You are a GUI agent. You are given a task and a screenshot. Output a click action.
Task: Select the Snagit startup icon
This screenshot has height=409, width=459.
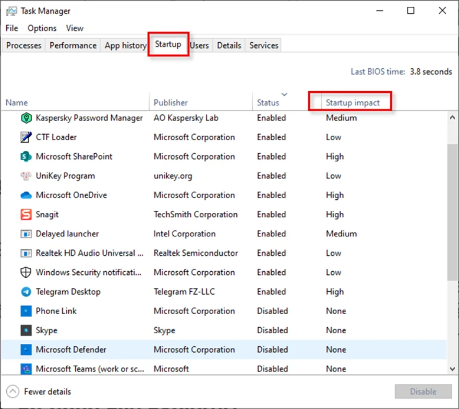(26, 214)
